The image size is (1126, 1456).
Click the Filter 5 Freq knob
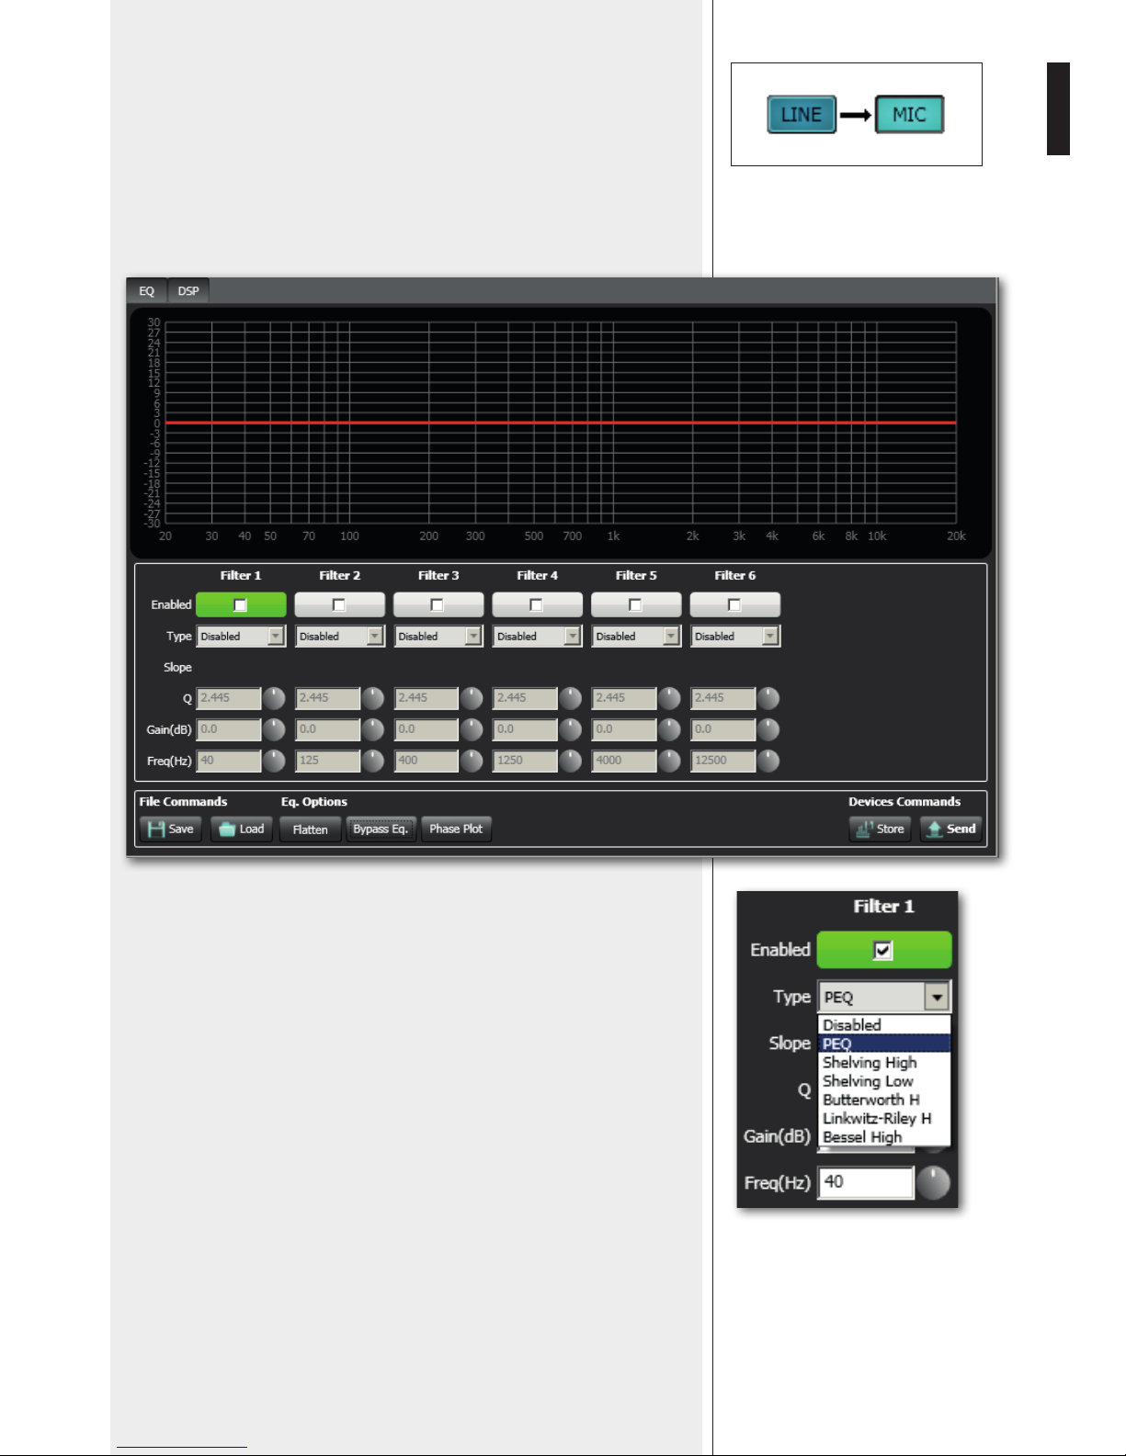click(669, 761)
